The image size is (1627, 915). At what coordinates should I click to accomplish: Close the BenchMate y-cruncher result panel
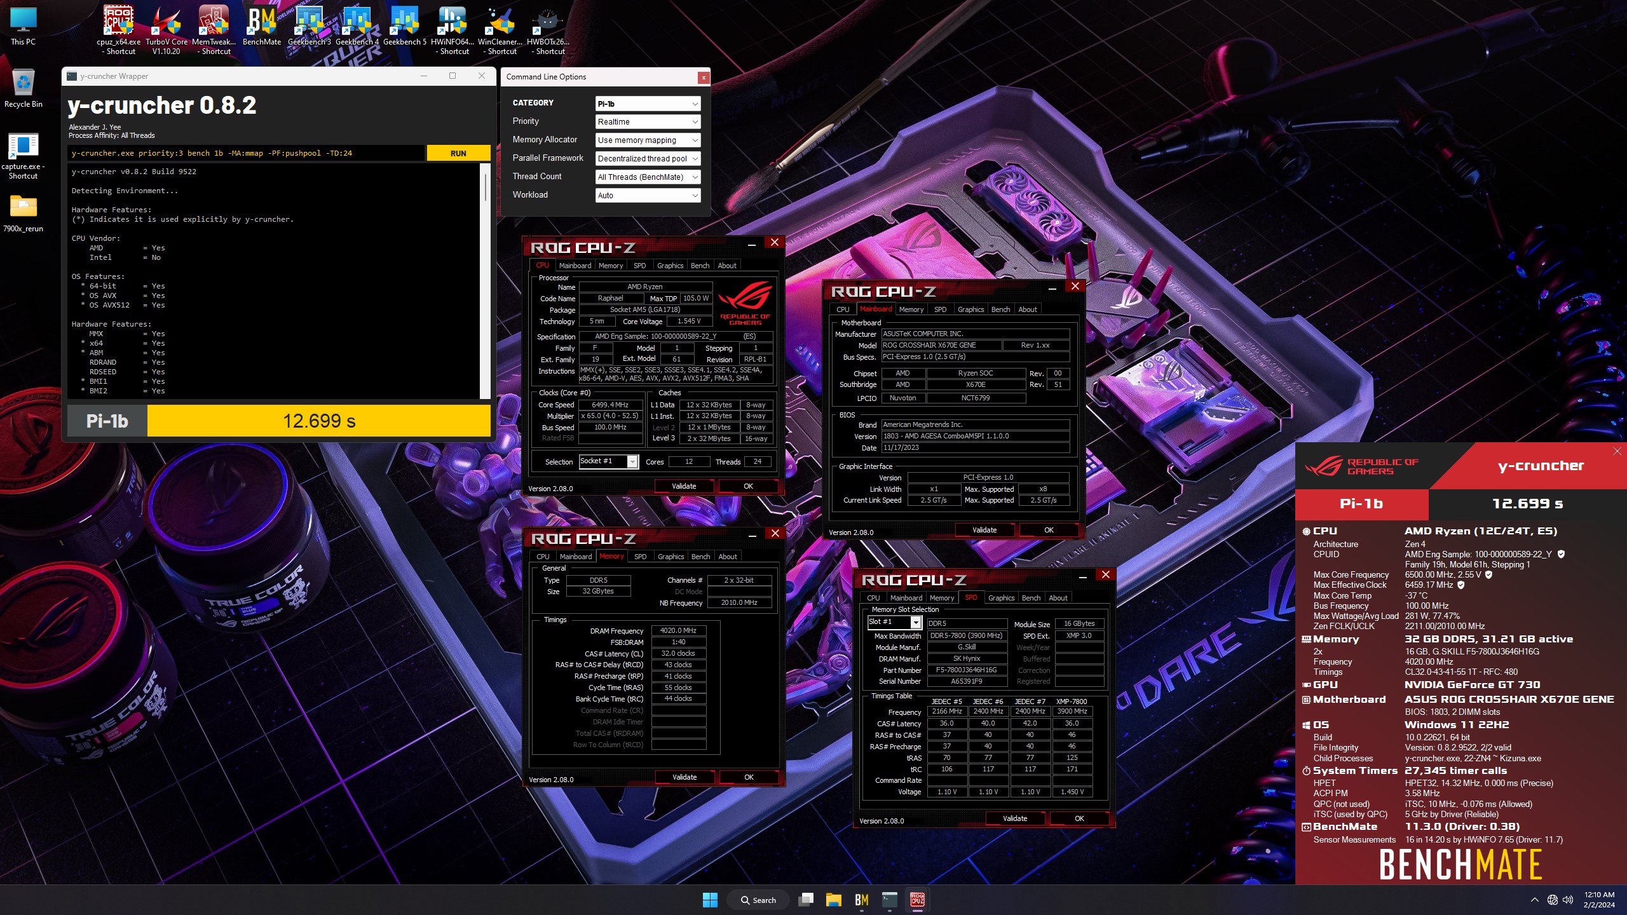(1617, 451)
